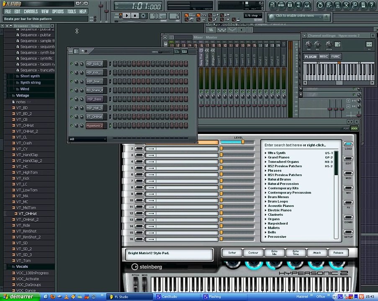The width and height of the screenshot is (378, 301).
Task: Toggle keyboard editor in step sequencer
Action: click(x=185, y=51)
